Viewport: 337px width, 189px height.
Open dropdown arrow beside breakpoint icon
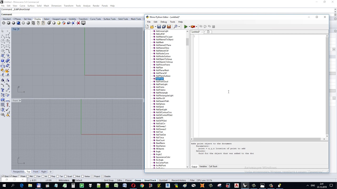[196, 27]
